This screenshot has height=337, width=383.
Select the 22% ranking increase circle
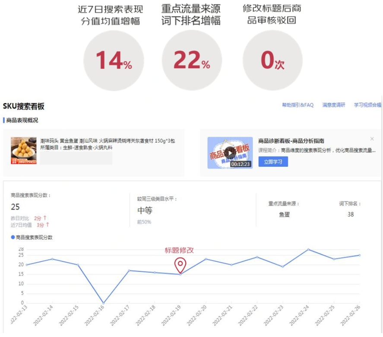point(191,61)
